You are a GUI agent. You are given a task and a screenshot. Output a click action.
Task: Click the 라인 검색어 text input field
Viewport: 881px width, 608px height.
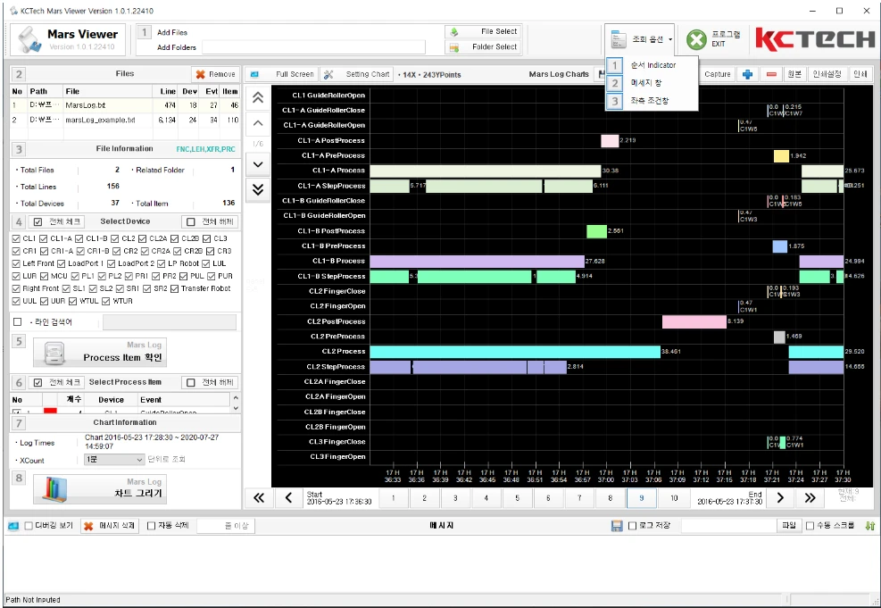tap(169, 322)
